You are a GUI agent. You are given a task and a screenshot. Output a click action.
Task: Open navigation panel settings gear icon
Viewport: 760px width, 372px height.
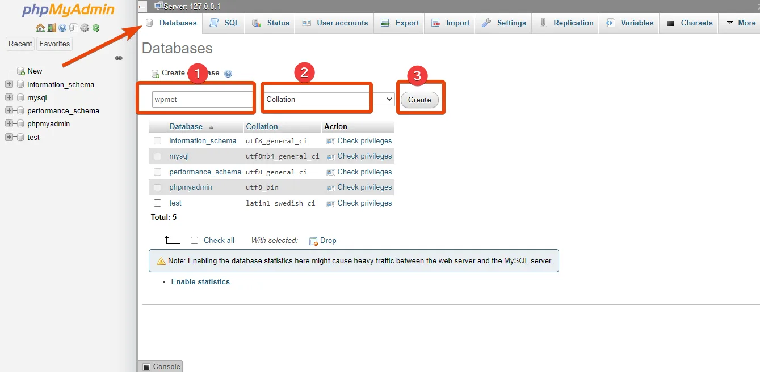(x=85, y=28)
